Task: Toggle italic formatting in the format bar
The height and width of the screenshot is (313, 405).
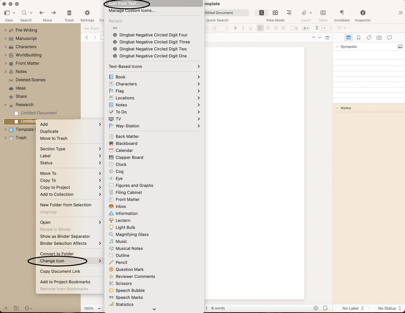Action: pos(242,28)
